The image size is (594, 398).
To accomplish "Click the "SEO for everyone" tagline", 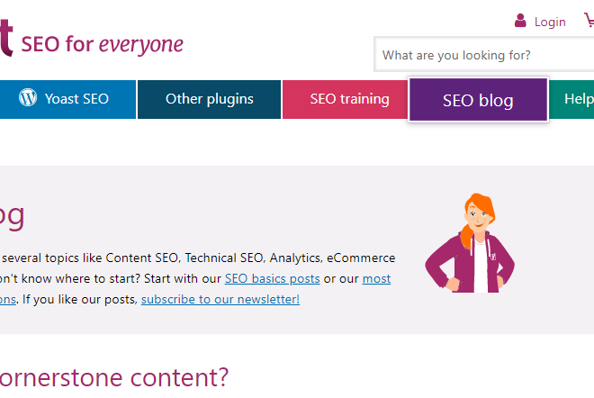I will pyautogui.click(x=103, y=44).
